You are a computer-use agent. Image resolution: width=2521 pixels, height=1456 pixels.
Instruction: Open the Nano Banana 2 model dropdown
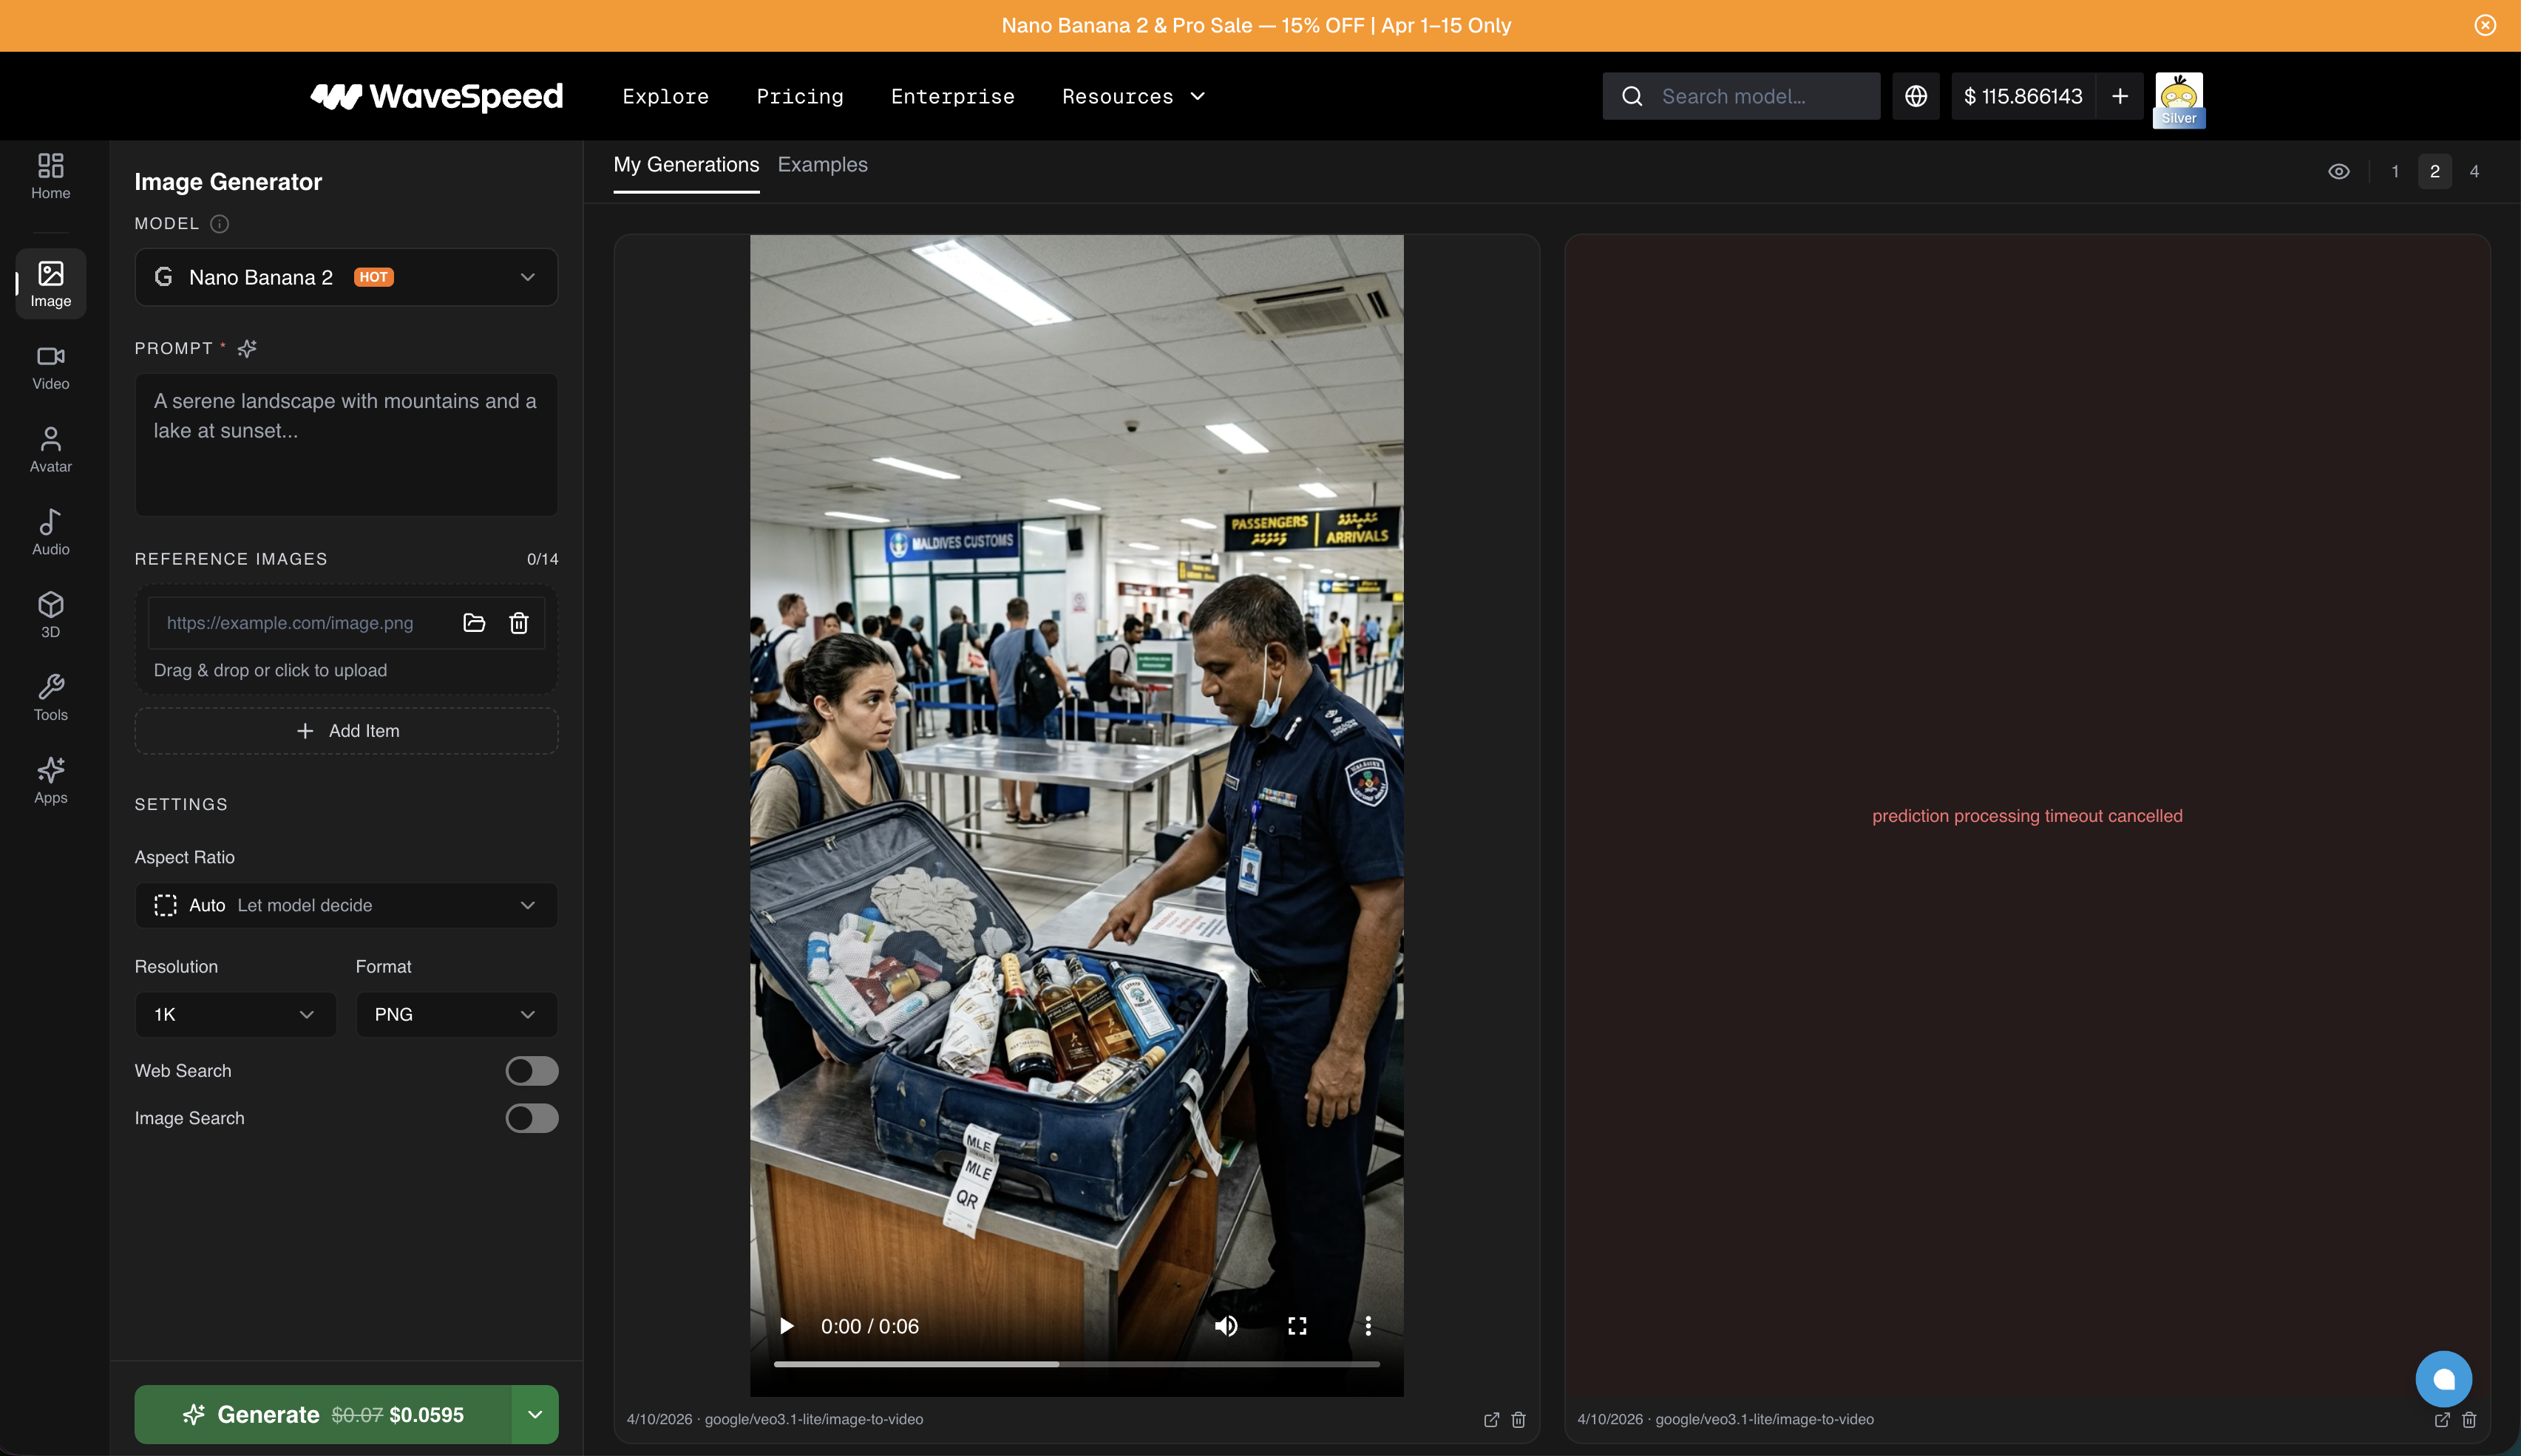click(x=345, y=277)
